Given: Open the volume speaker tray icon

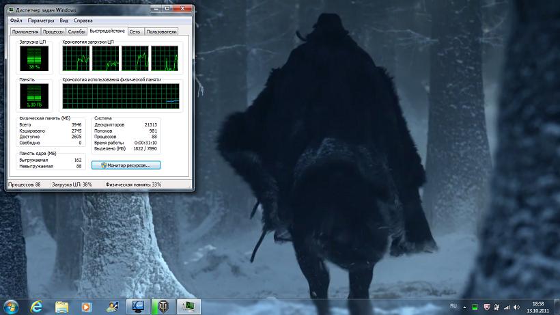Looking at the screenshot, I should (x=517, y=305).
